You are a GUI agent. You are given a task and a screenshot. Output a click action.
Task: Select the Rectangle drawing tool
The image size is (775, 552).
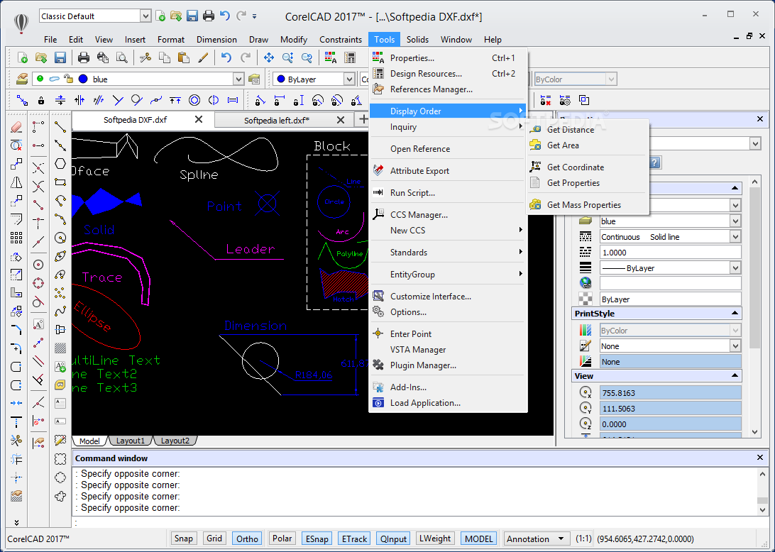[x=60, y=182]
